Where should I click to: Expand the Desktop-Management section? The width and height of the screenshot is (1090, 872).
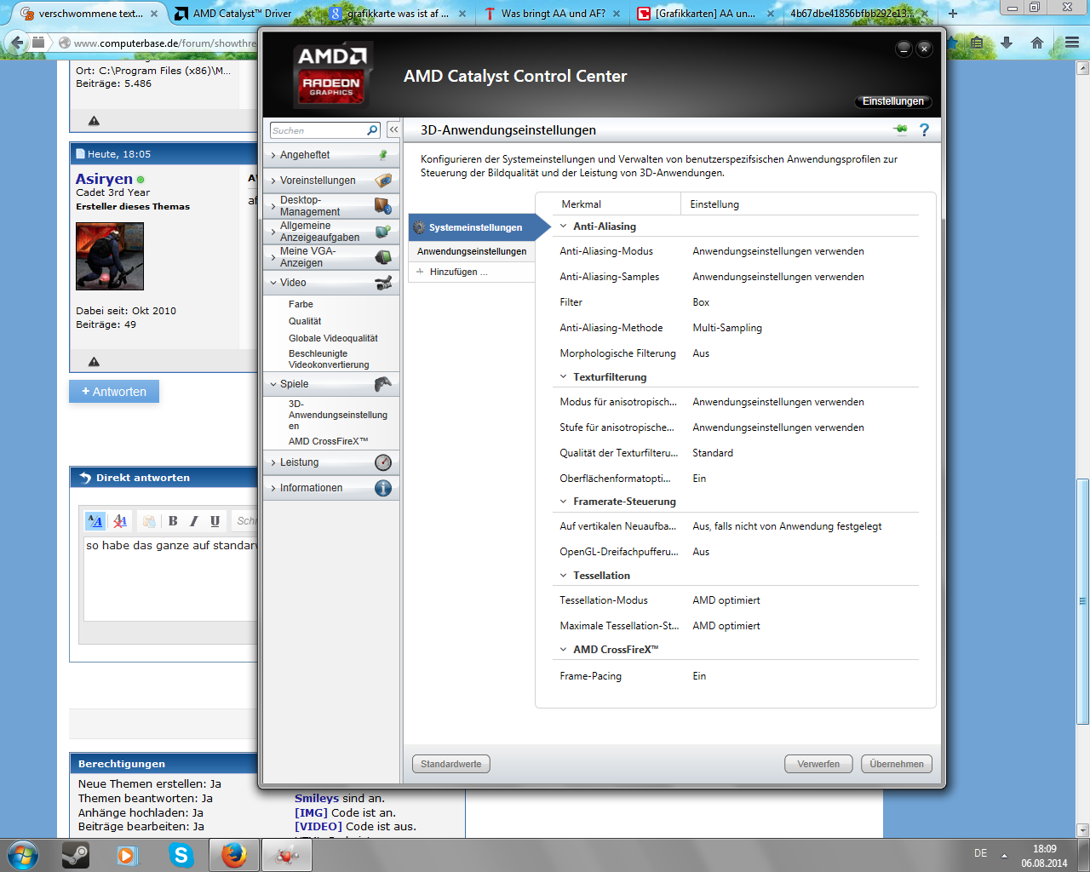(273, 206)
